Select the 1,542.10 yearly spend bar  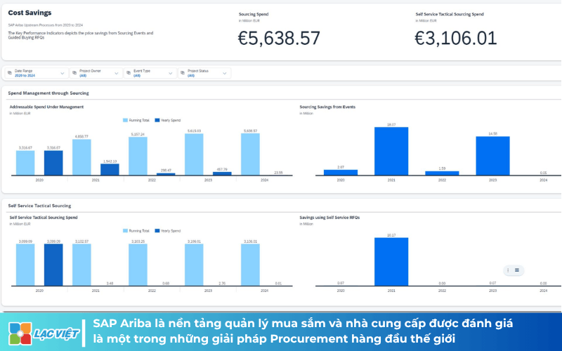(x=110, y=169)
